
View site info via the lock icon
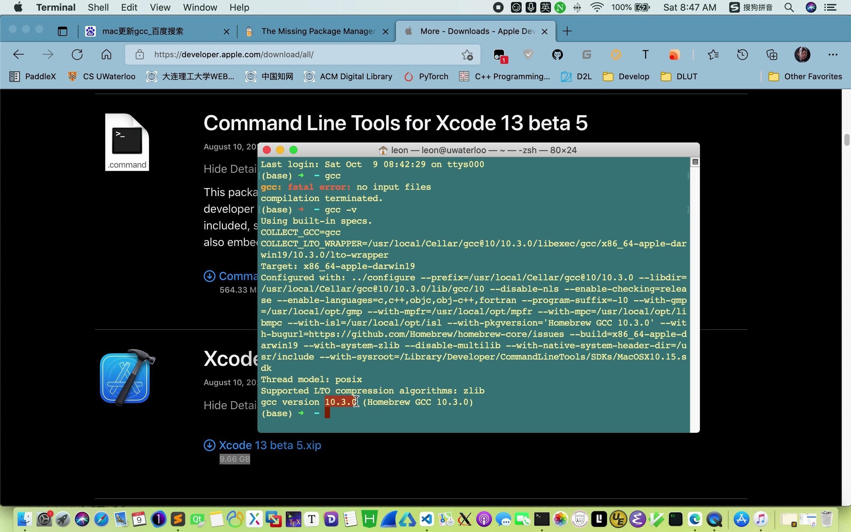click(x=139, y=55)
